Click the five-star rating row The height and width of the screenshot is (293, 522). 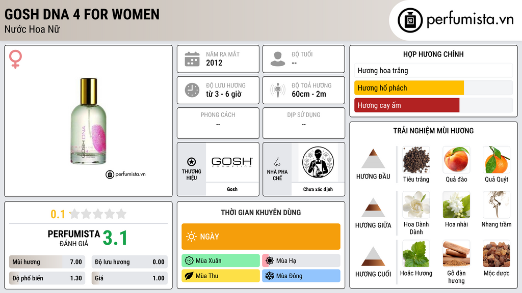[98, 214]
